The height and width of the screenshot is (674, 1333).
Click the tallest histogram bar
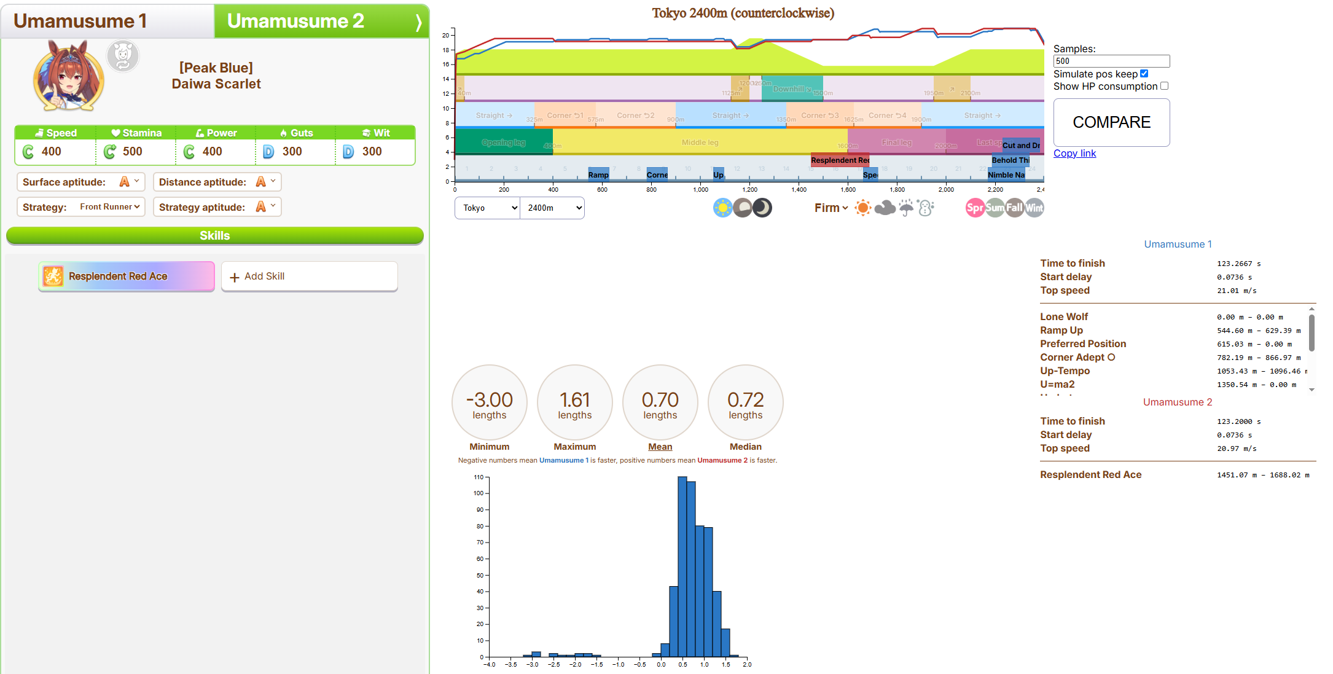coord(682,566)
